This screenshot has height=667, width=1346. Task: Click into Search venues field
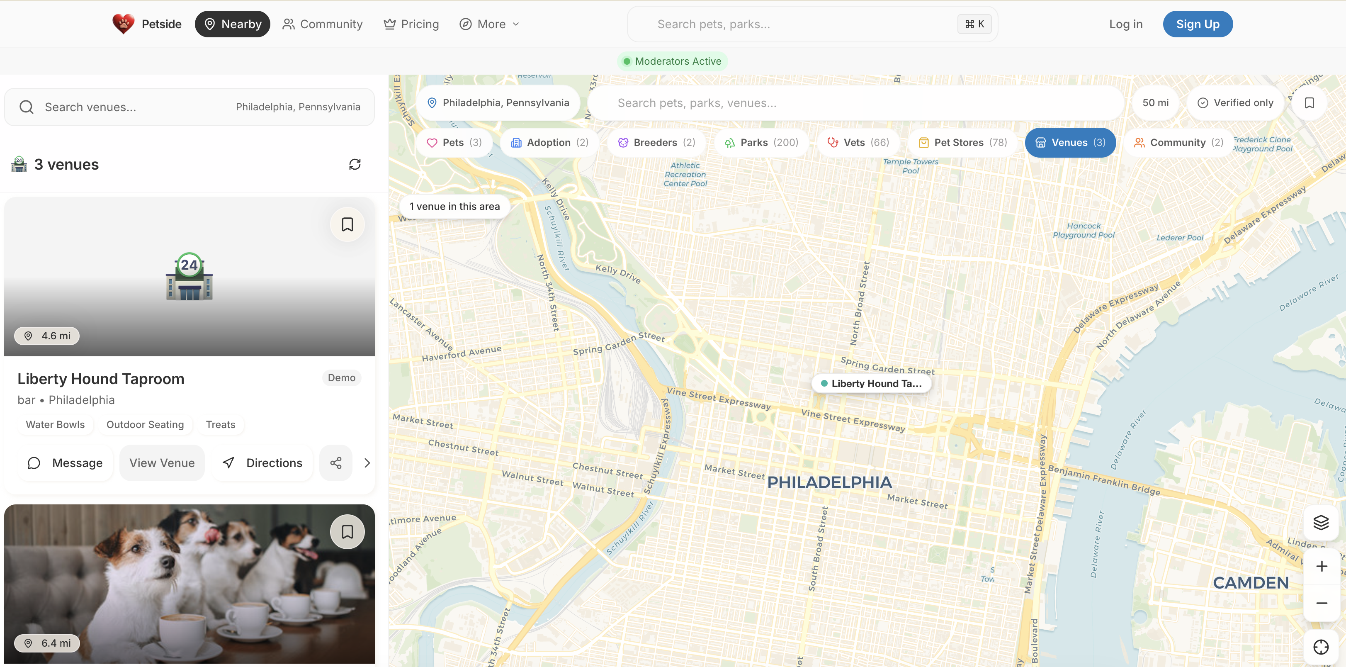[x=190, y=107]
